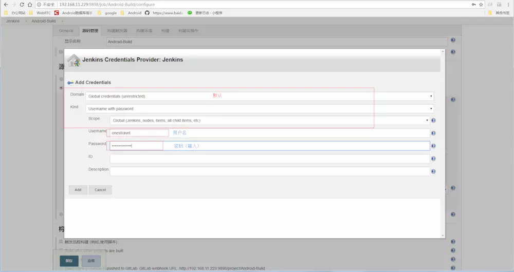Click the browser address bar URL

pos(107,5)
